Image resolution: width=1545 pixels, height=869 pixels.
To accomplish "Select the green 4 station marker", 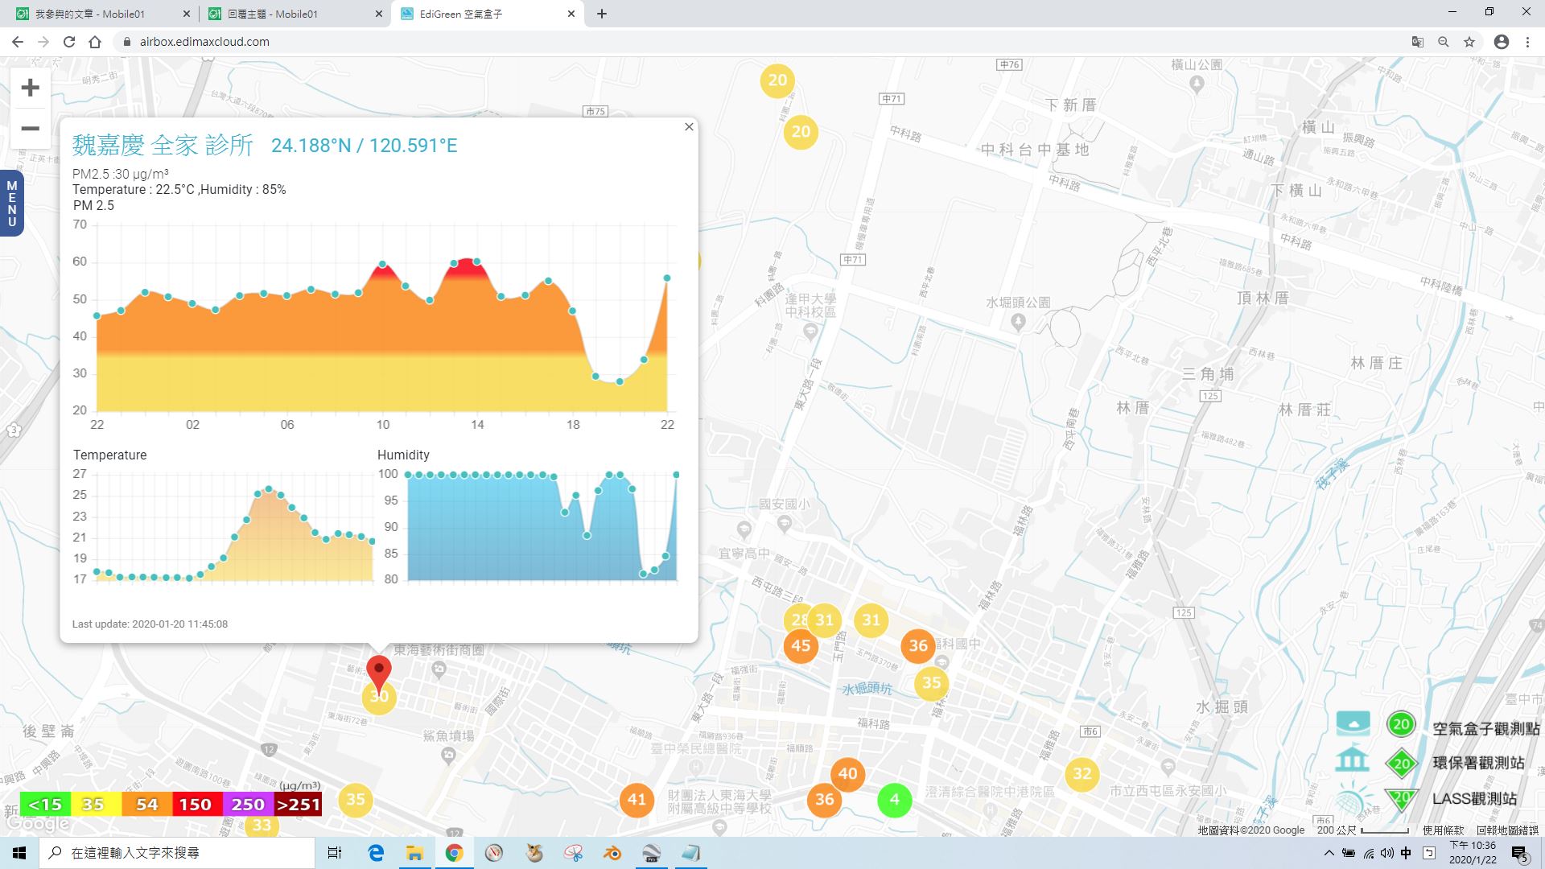I will click(894, 799).
